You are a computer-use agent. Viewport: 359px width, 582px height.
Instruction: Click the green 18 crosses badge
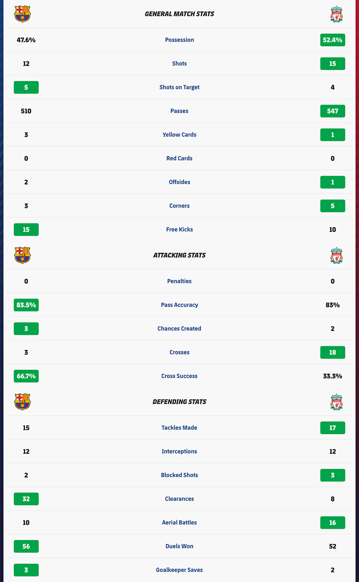point(333,353)
